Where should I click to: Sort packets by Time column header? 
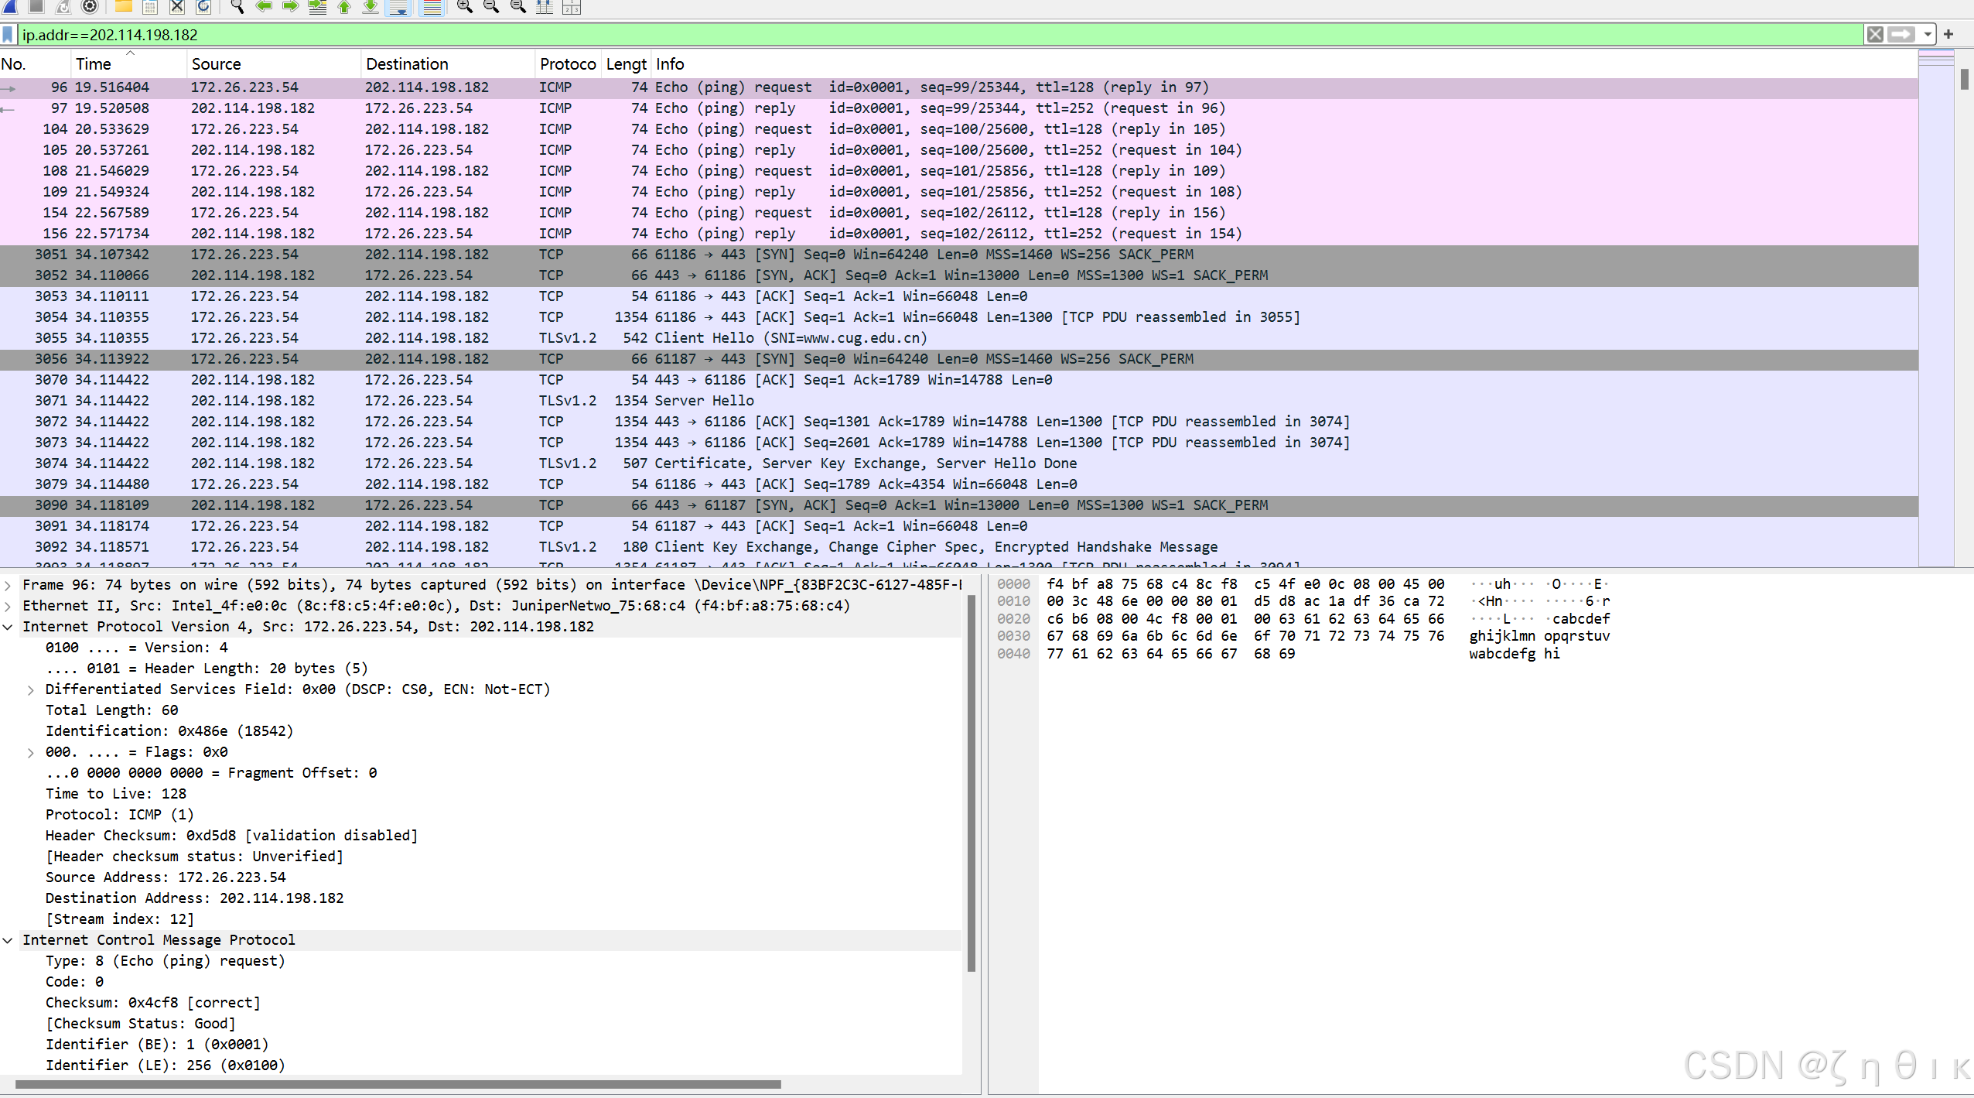(x=94, y=64)
